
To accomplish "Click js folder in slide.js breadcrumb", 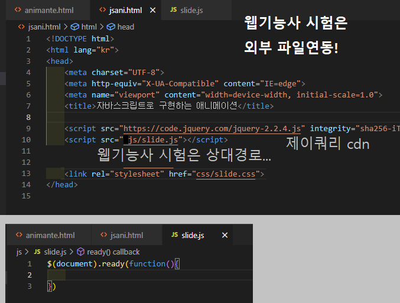I will click(x=19, y=252).
